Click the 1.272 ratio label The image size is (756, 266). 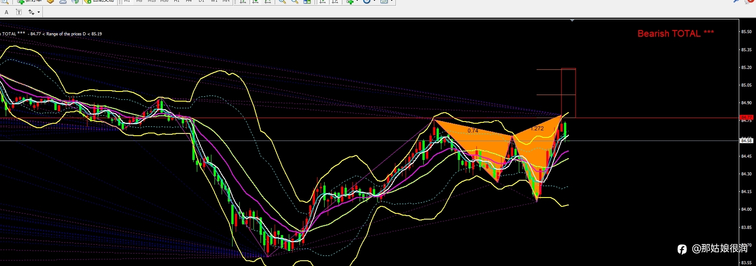537,129
